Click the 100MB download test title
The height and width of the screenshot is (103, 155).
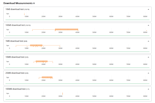[x=15, y=89]
